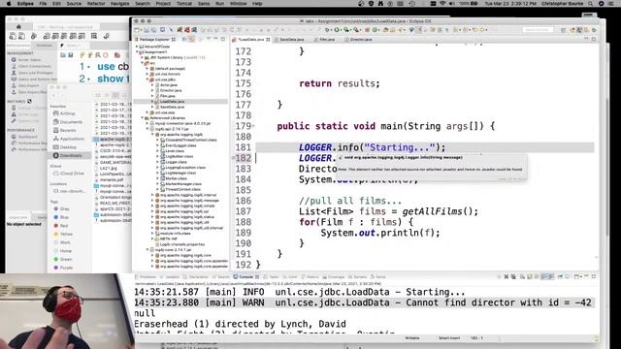Click the Save icon in Eclipse toolbar
This screenshot has width=621, height=349.
[147, 30]
